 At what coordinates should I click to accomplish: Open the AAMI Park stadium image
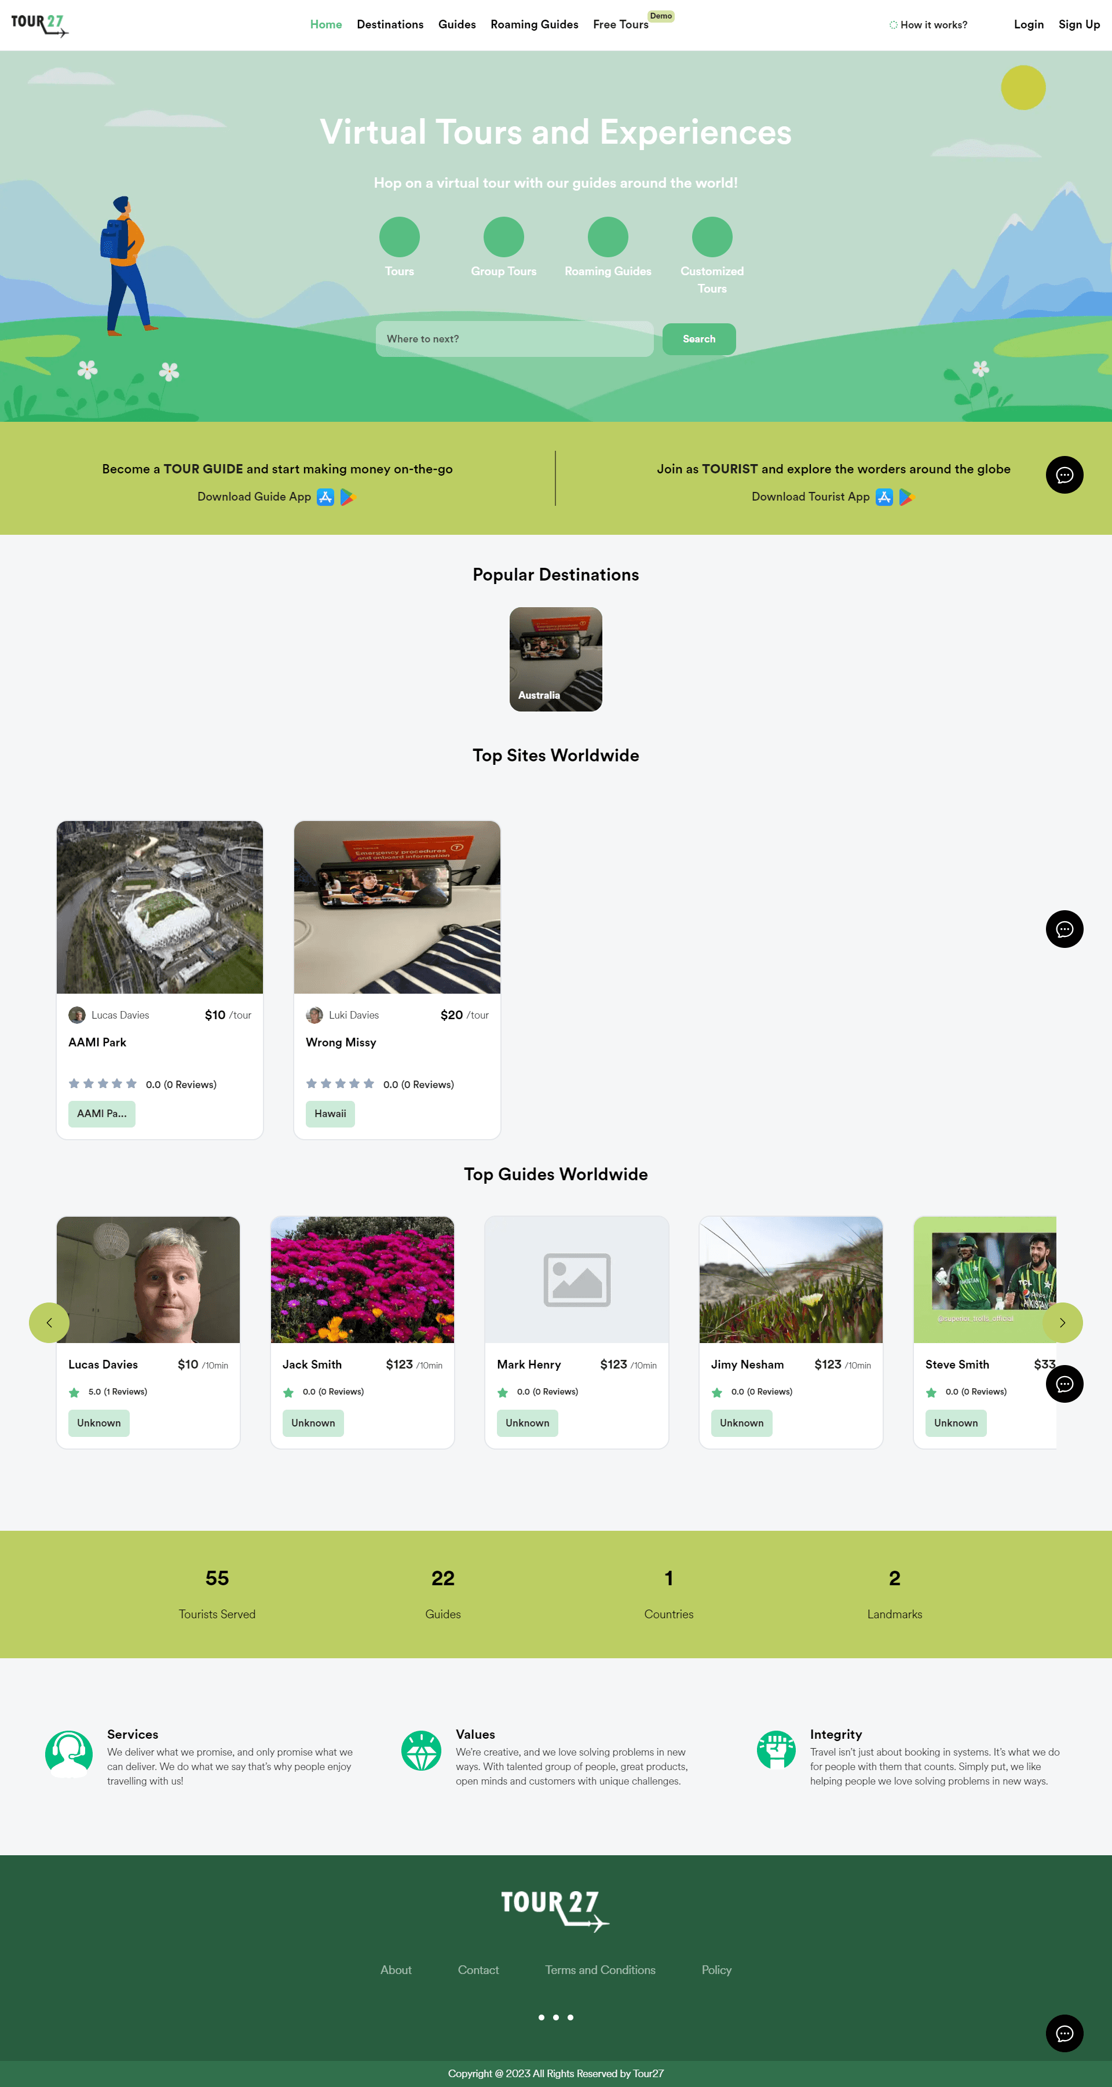pyautogui.click(x=159, y=907)
